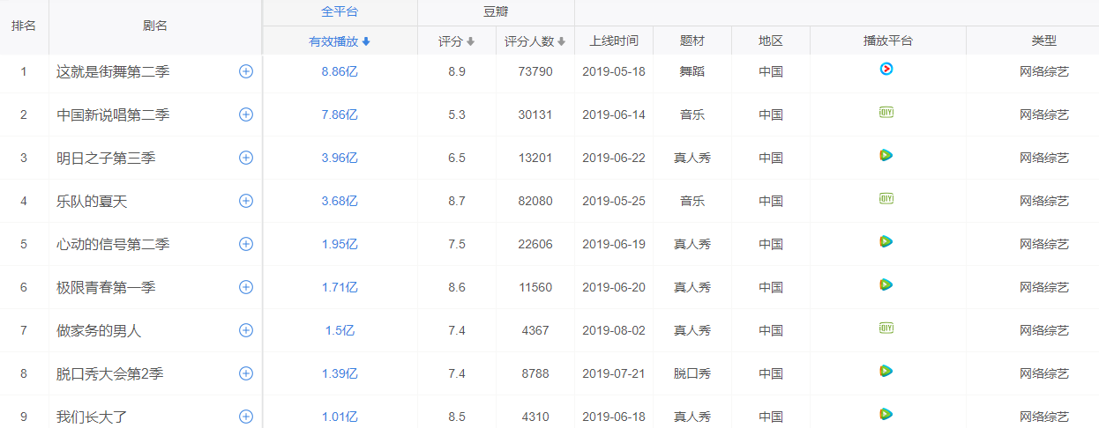Click Tencent Video icon for 我们长大了
Screen dimensions: 1099x428
pos(886,414)
